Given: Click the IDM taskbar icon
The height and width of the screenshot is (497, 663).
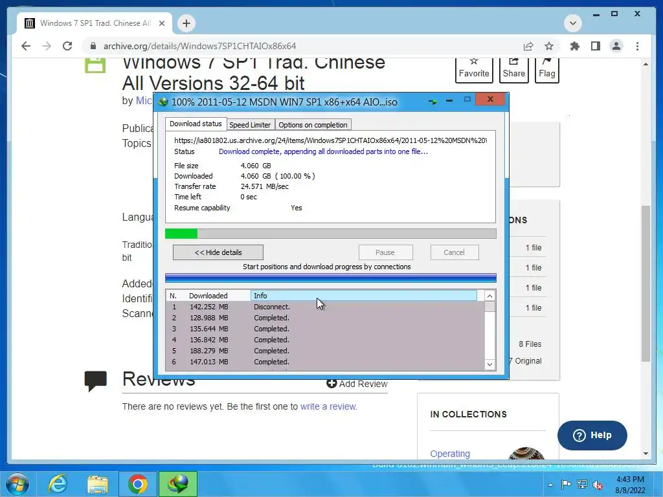Looking at the screenshot, I should [178, 484].
